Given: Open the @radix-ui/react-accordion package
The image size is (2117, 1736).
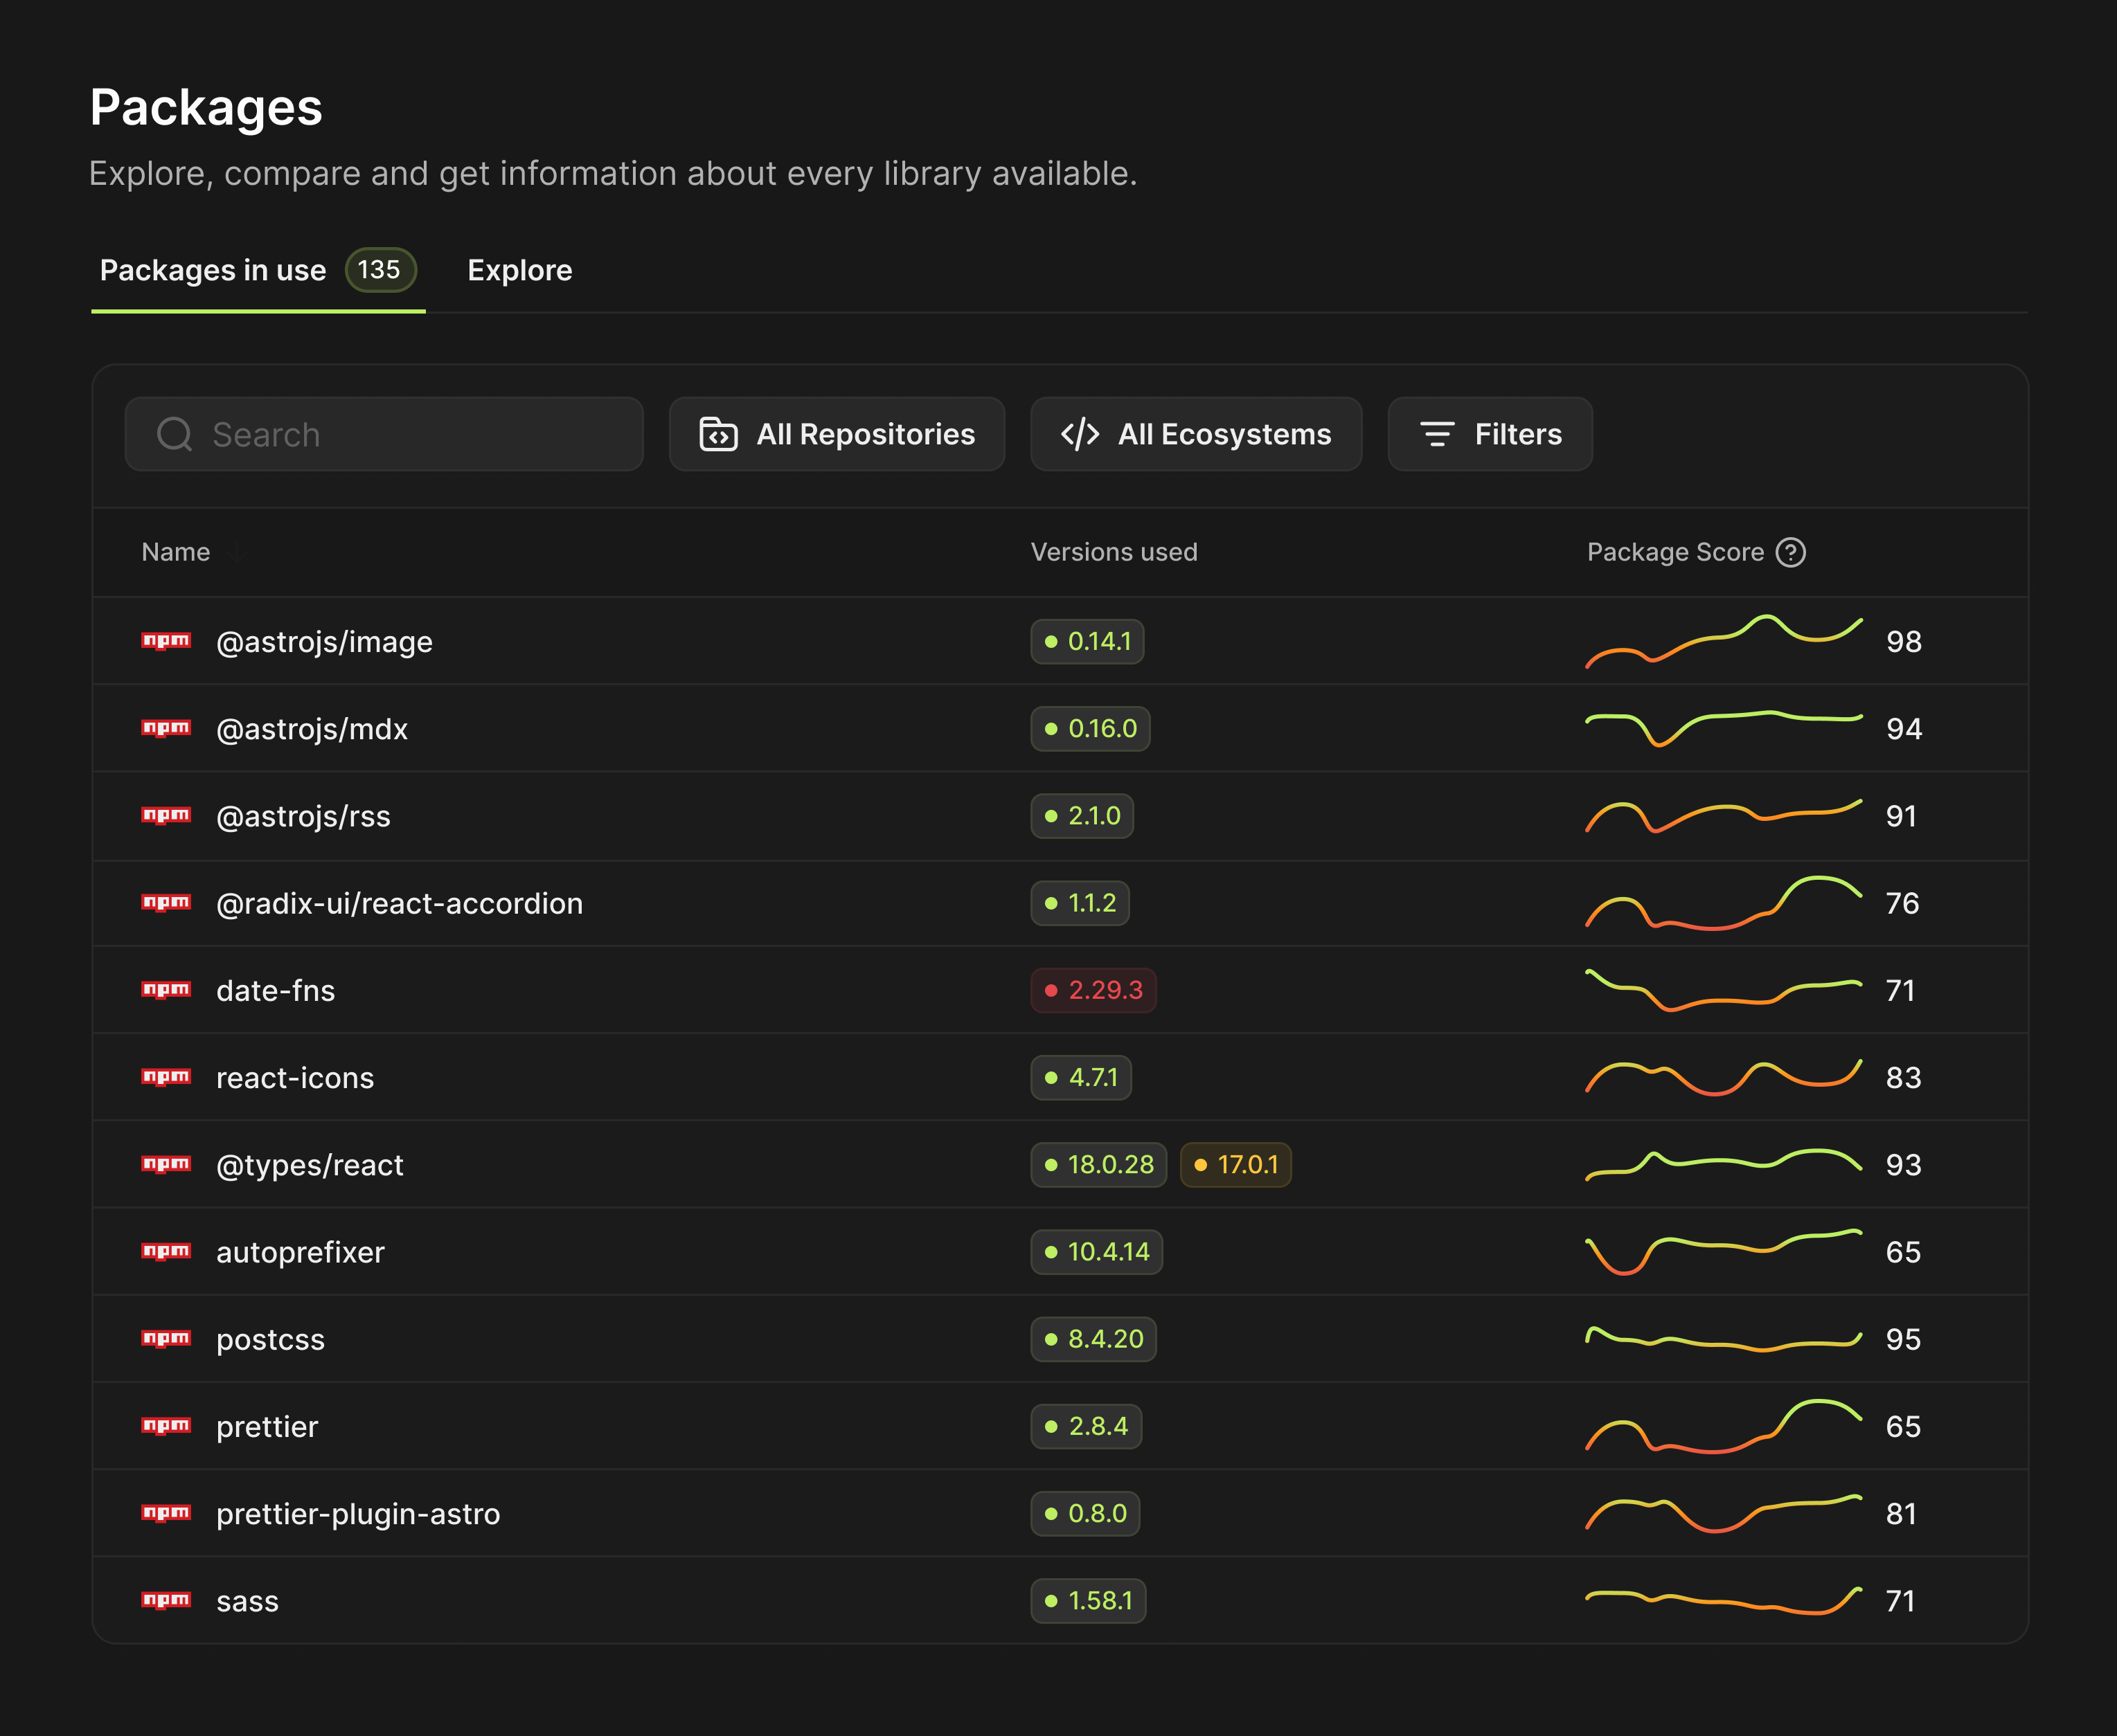Looking at the screenshot, I should tap(399, 903).
